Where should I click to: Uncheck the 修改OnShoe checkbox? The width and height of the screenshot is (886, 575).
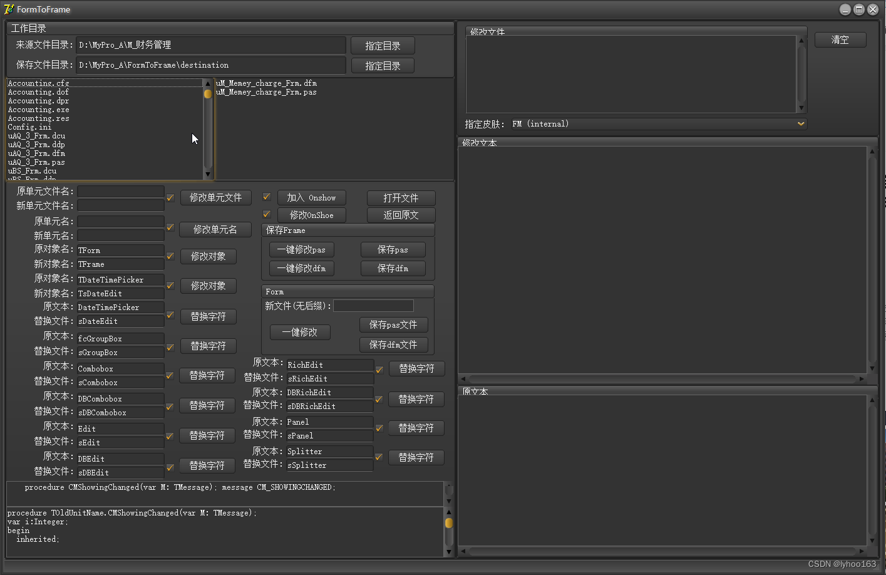pos(267,214)
